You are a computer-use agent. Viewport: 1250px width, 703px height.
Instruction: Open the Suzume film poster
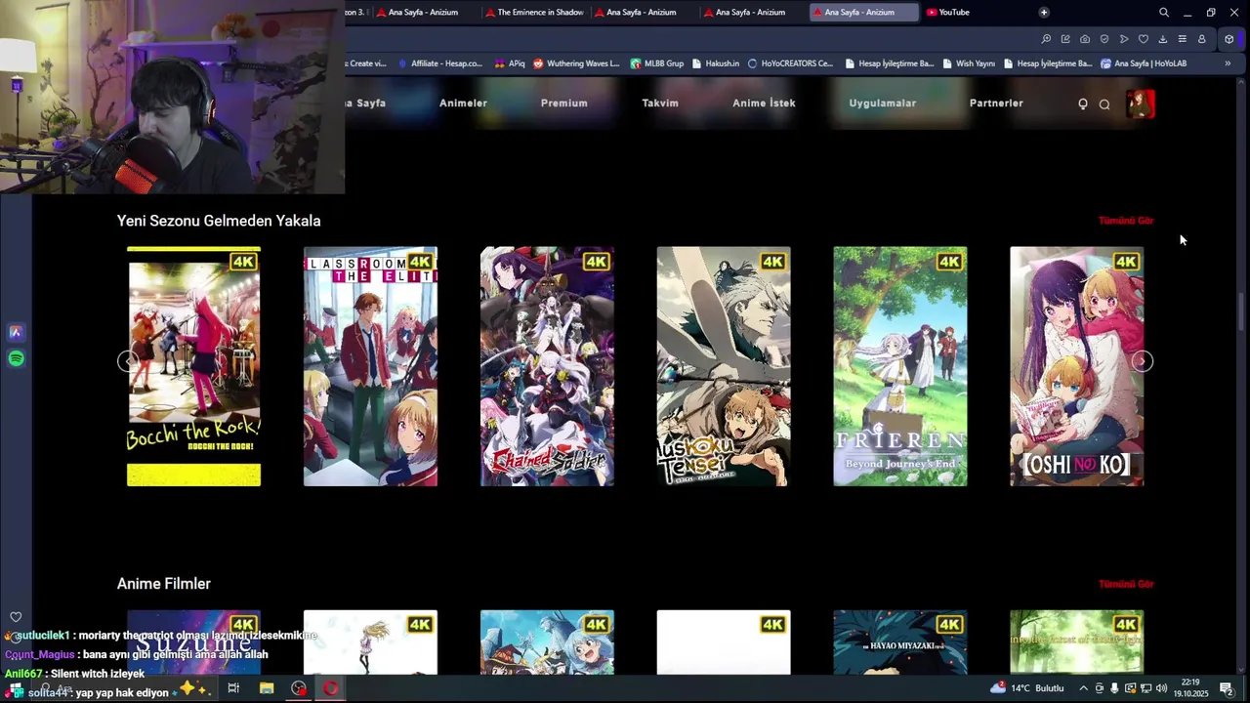coord(193,641)
